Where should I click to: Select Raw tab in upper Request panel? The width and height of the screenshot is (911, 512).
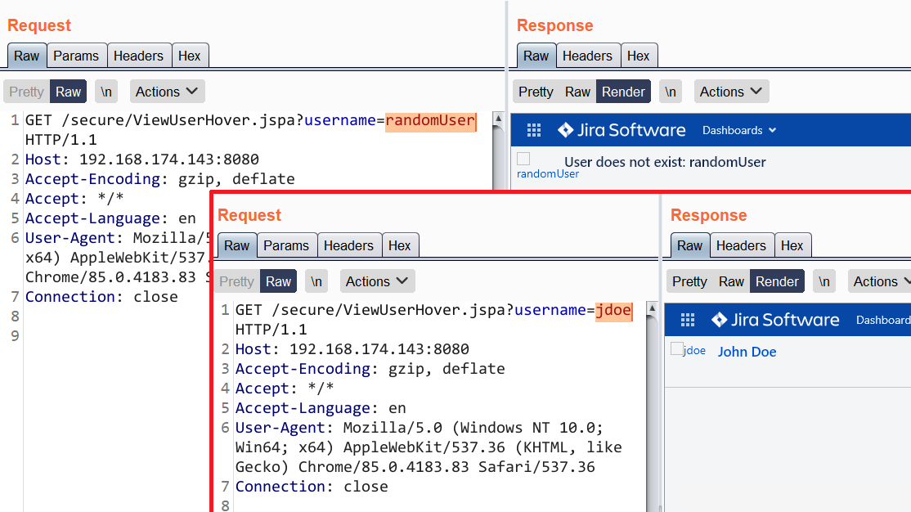click(x=27, y=56)
